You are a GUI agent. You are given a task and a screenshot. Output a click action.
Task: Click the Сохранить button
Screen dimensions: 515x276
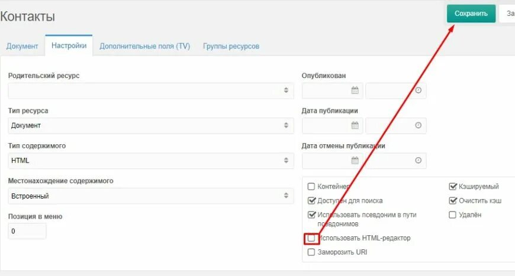pos(471,14)
